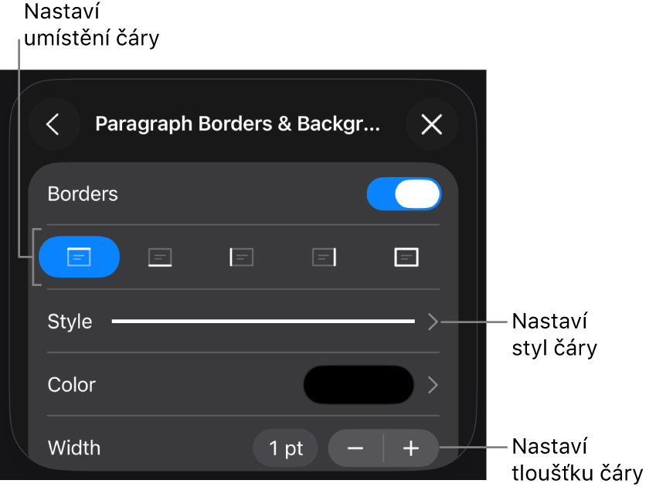Tap the 1 pt width field
This screenshot has height=487, width=656.
tap(285, 448)
